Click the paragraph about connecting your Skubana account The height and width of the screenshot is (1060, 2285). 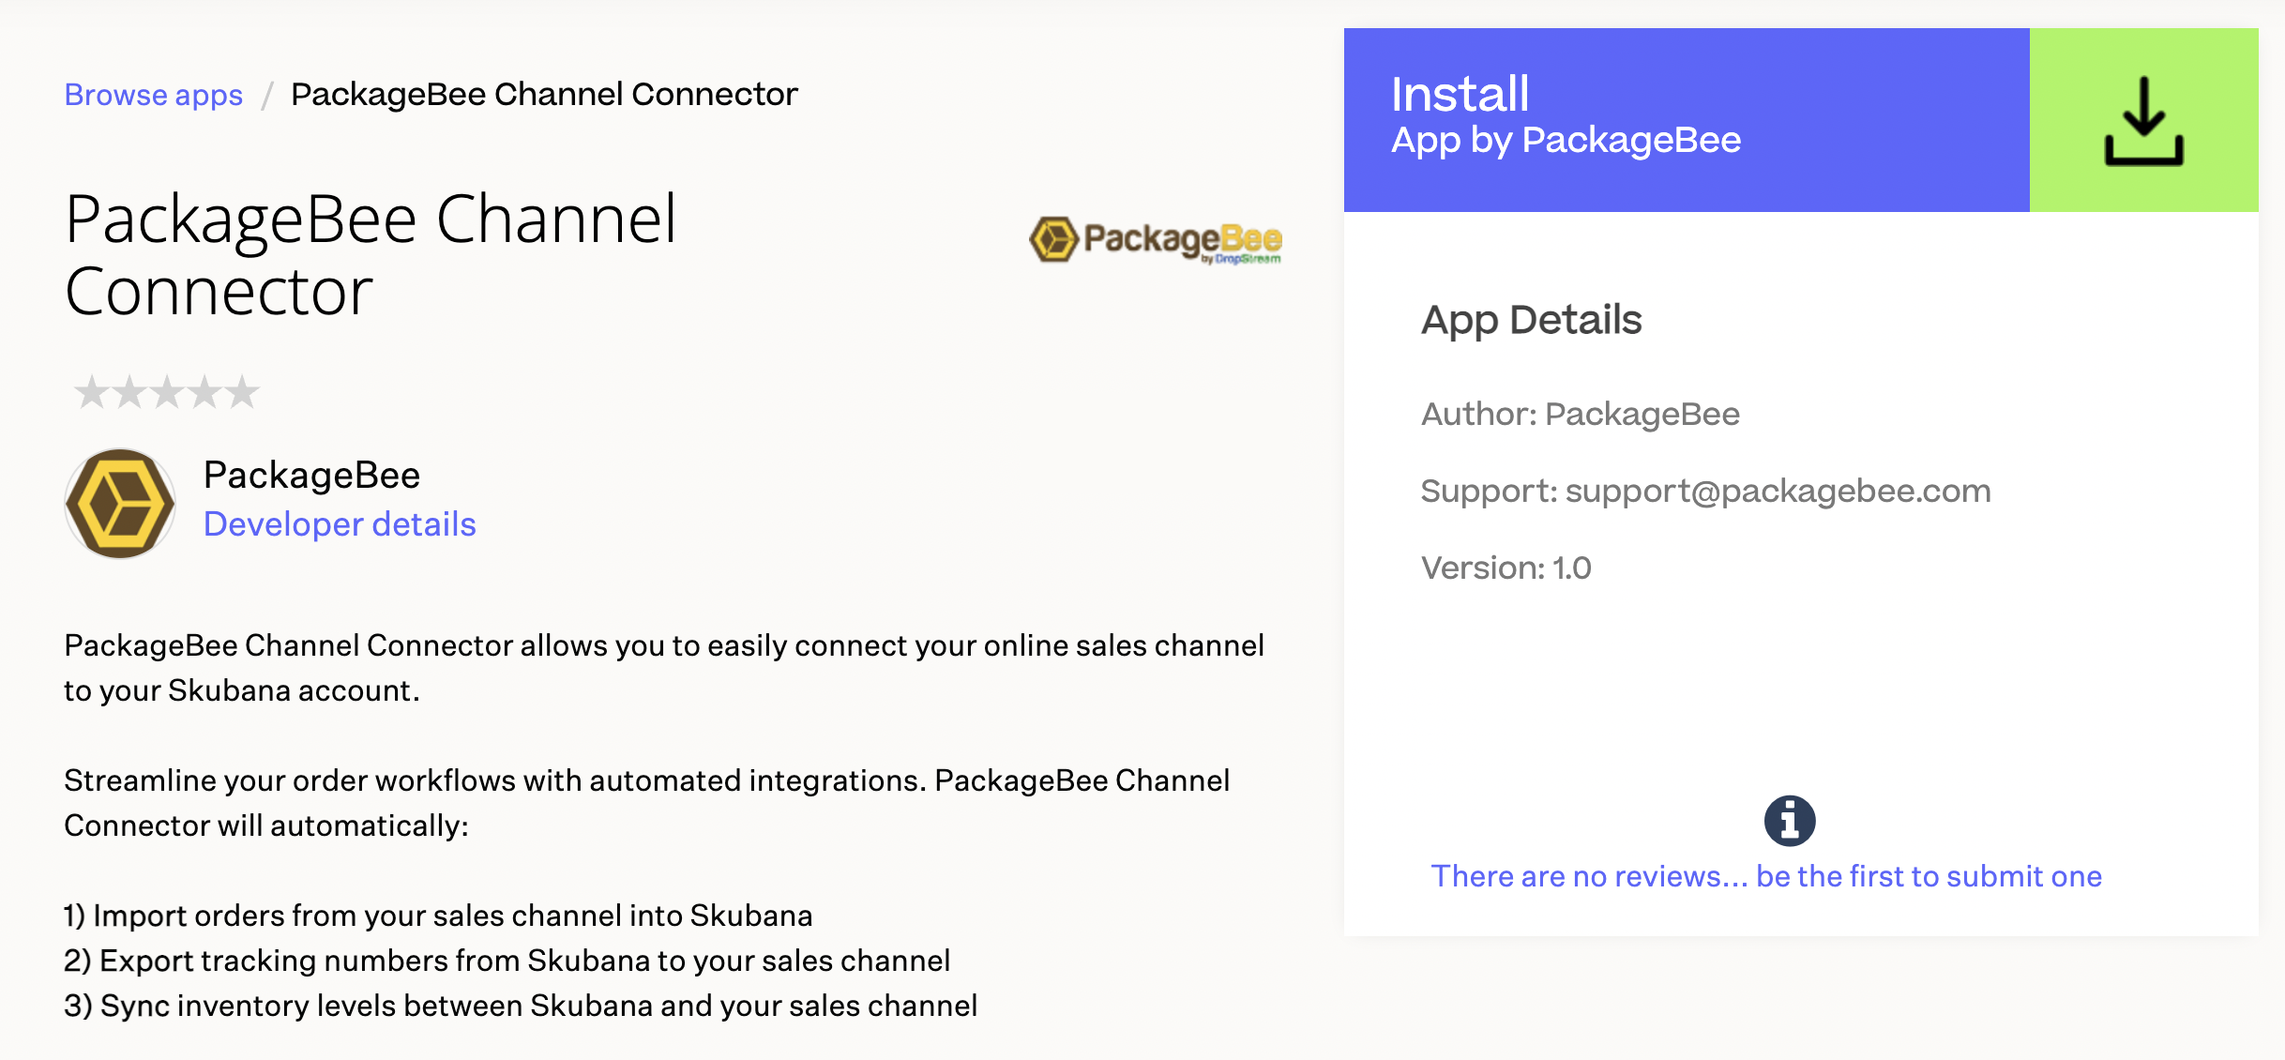coord(664,668)
